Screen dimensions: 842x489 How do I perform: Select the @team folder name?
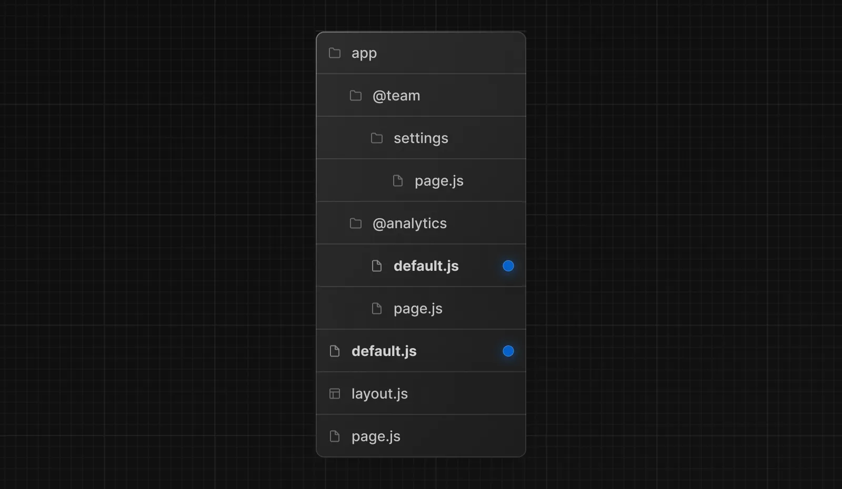tap(396, 96)
